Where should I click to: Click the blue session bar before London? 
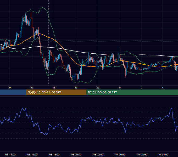pos(13,92)
